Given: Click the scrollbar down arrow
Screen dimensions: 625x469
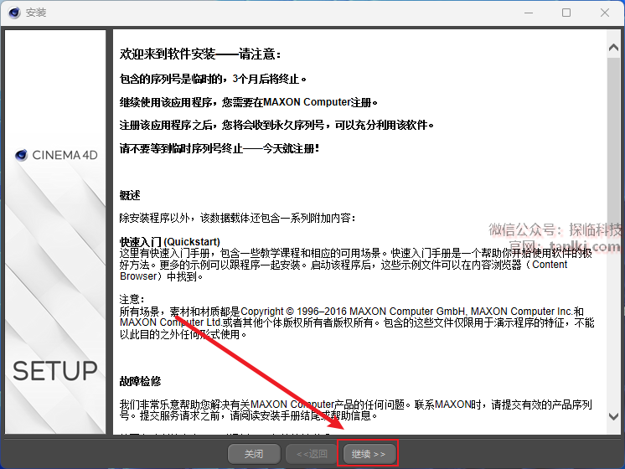Looking at the screenshot, I should [613, 416].
